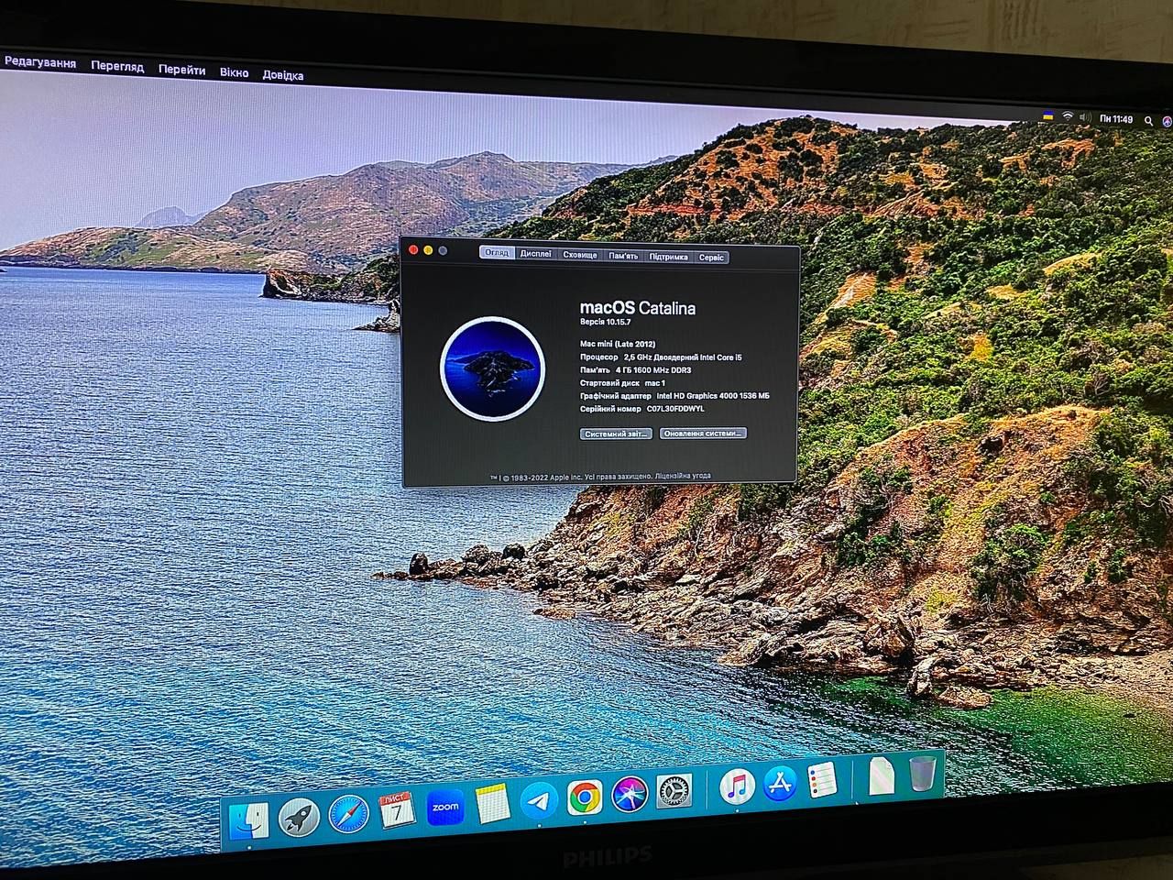Open the Вікно menu

[234, 72]
